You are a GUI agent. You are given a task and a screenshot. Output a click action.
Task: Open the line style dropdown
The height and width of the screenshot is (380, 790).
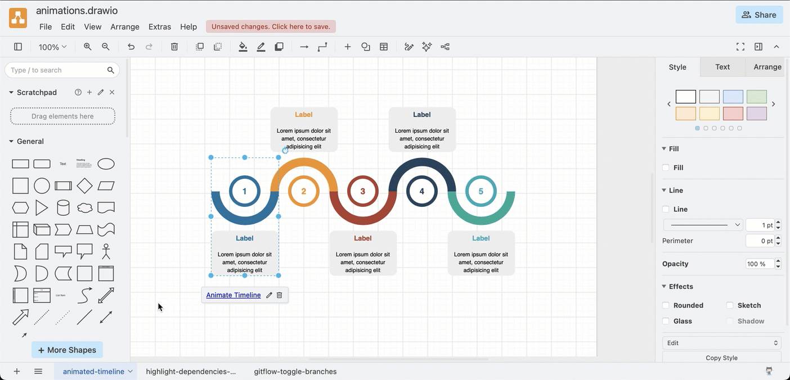(703, 225)
